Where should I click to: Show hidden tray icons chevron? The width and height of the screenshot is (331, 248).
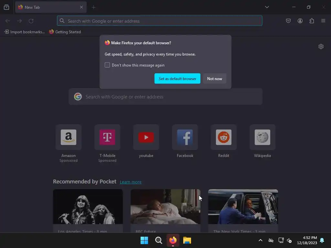(x=261, y=240)
